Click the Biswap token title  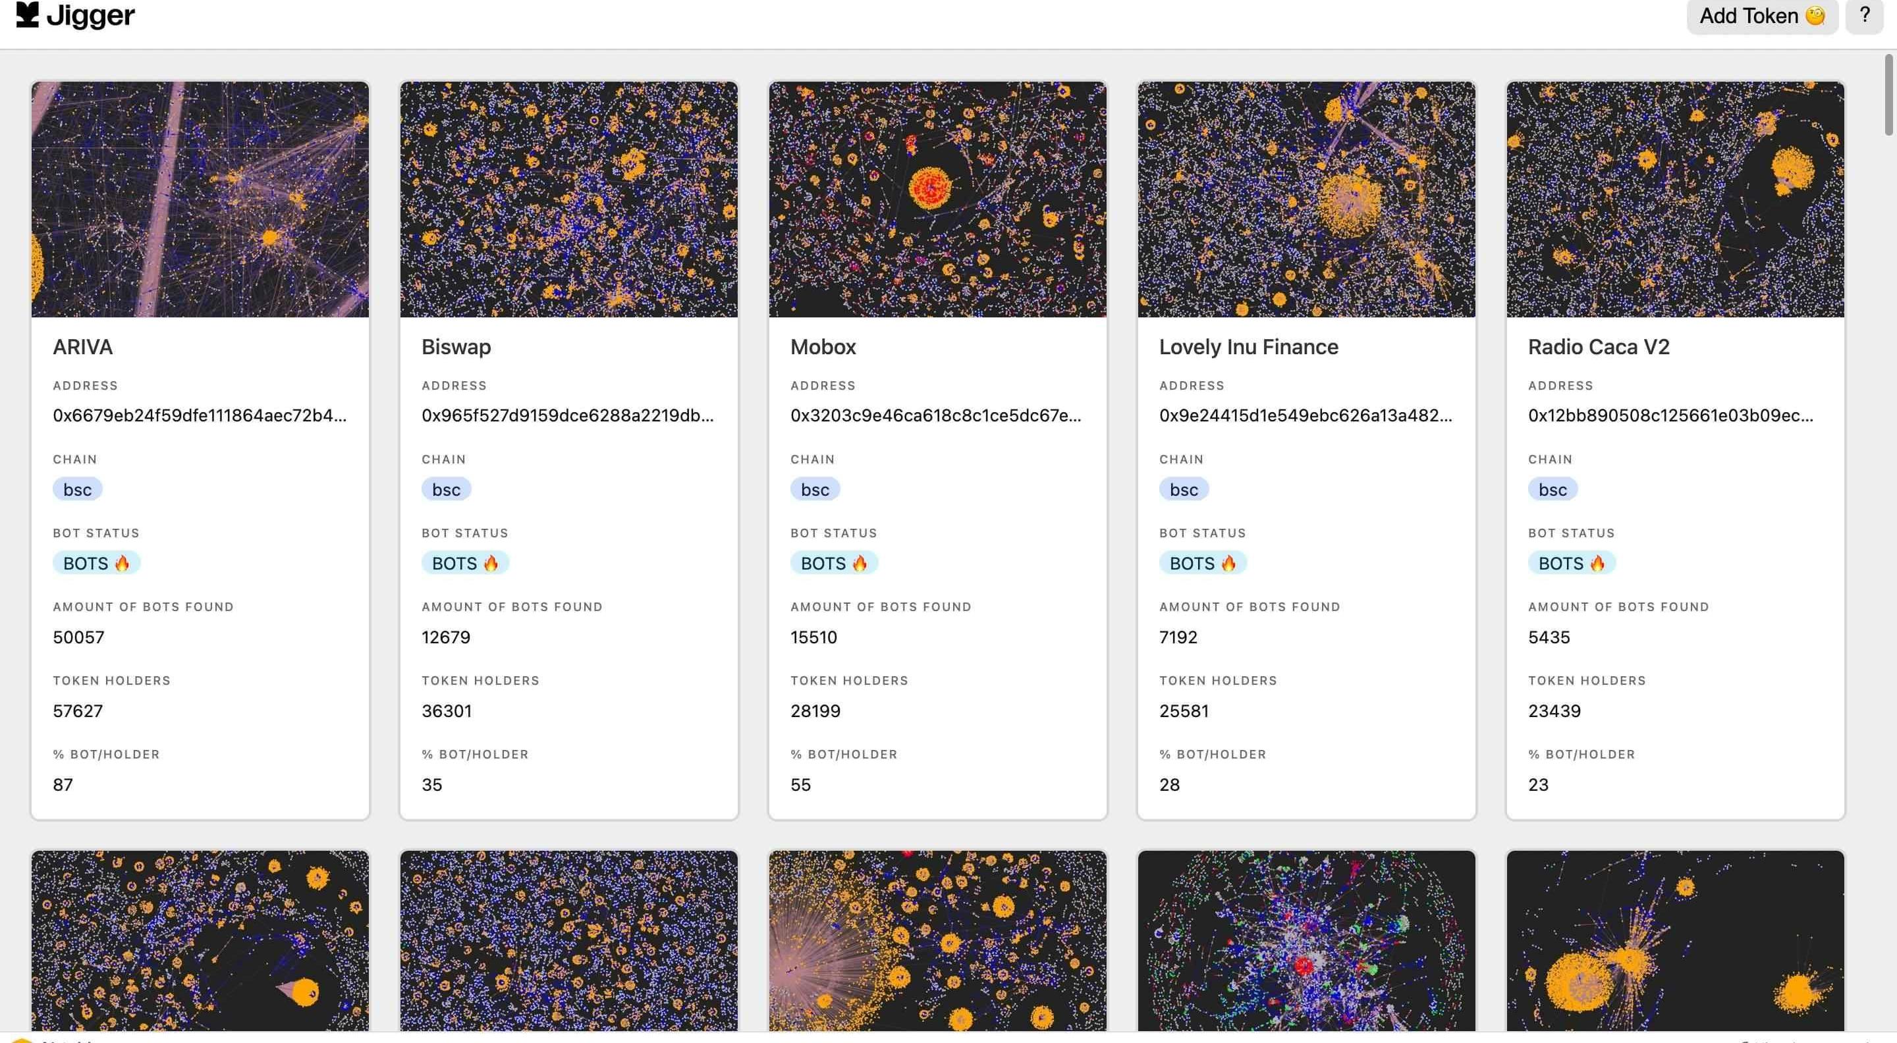pos(456,347)
